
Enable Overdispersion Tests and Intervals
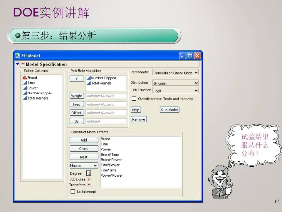click(134, 99)
